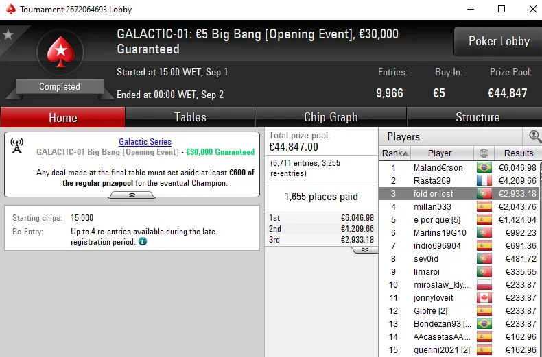Click the broadcast antenna icon

pyautogui.click(x=17, y=145)
